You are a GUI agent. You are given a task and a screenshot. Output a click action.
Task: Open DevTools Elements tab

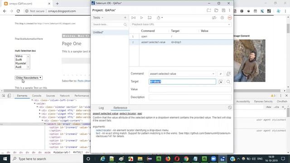coord(22,96)
